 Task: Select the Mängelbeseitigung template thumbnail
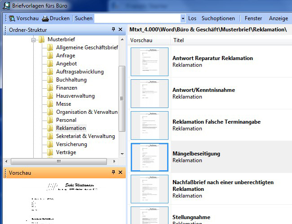pos(149,157)
